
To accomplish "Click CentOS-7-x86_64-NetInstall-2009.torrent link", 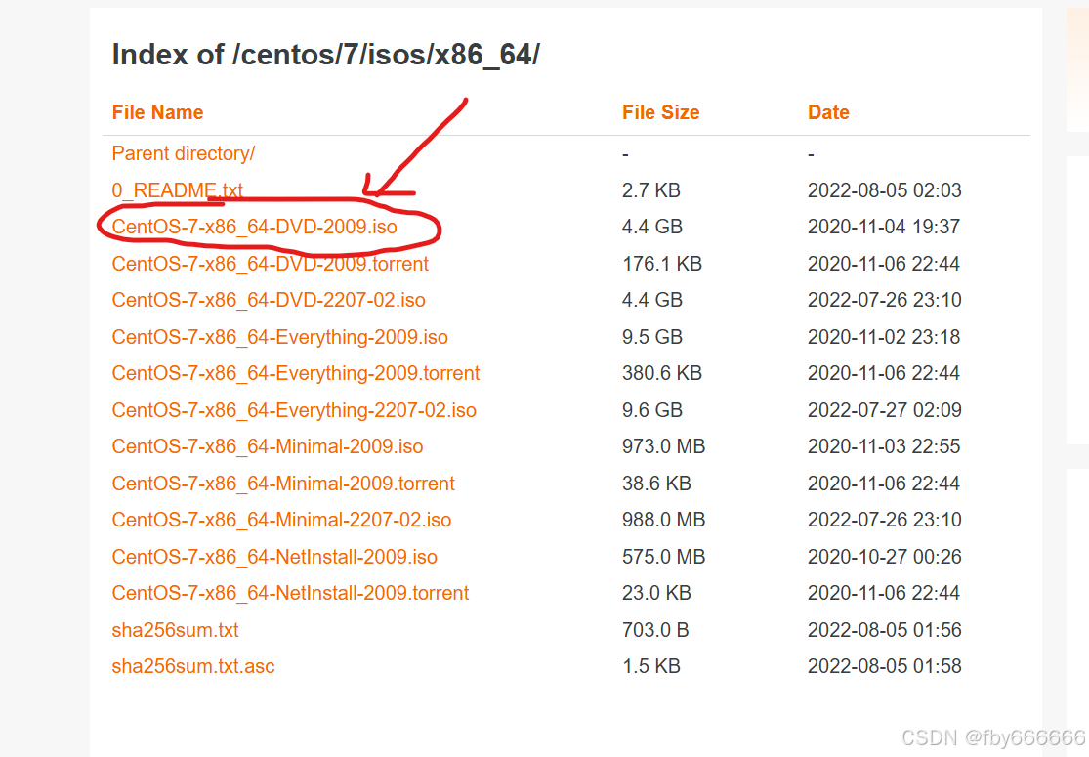I will point(290,592).
